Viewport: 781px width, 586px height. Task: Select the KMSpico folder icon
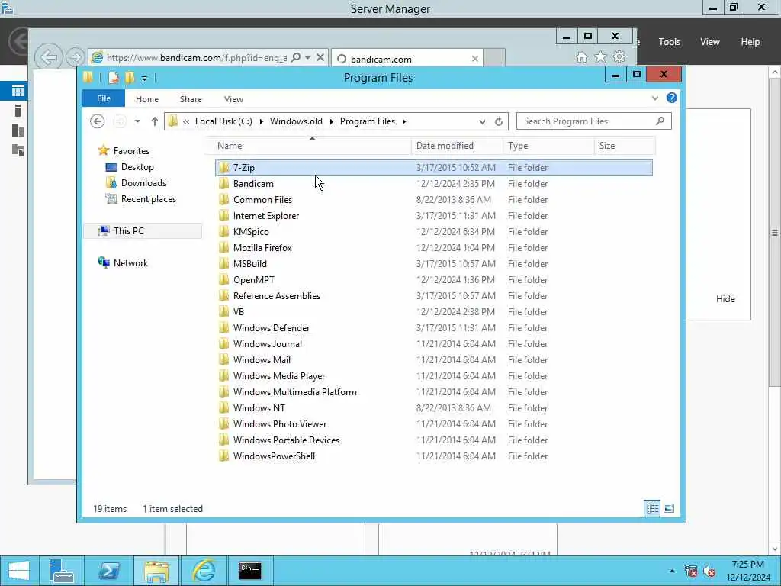224,232
